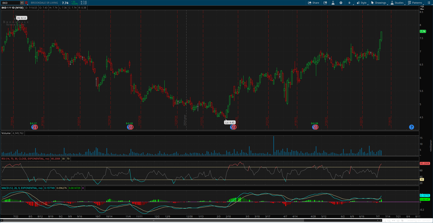Click the B: 7.42 bid price

click(x=84, y=1)
